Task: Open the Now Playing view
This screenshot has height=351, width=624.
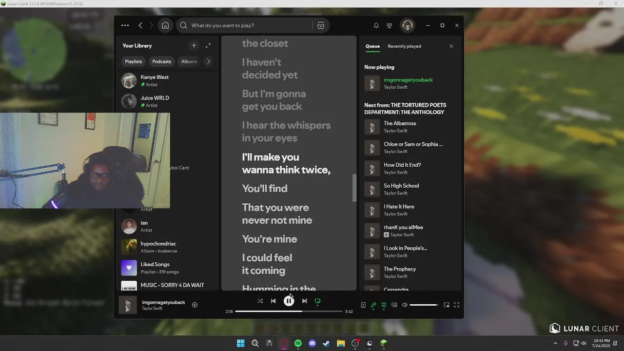Action: 363,305
